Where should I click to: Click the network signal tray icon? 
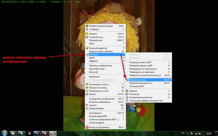[196, 134]
